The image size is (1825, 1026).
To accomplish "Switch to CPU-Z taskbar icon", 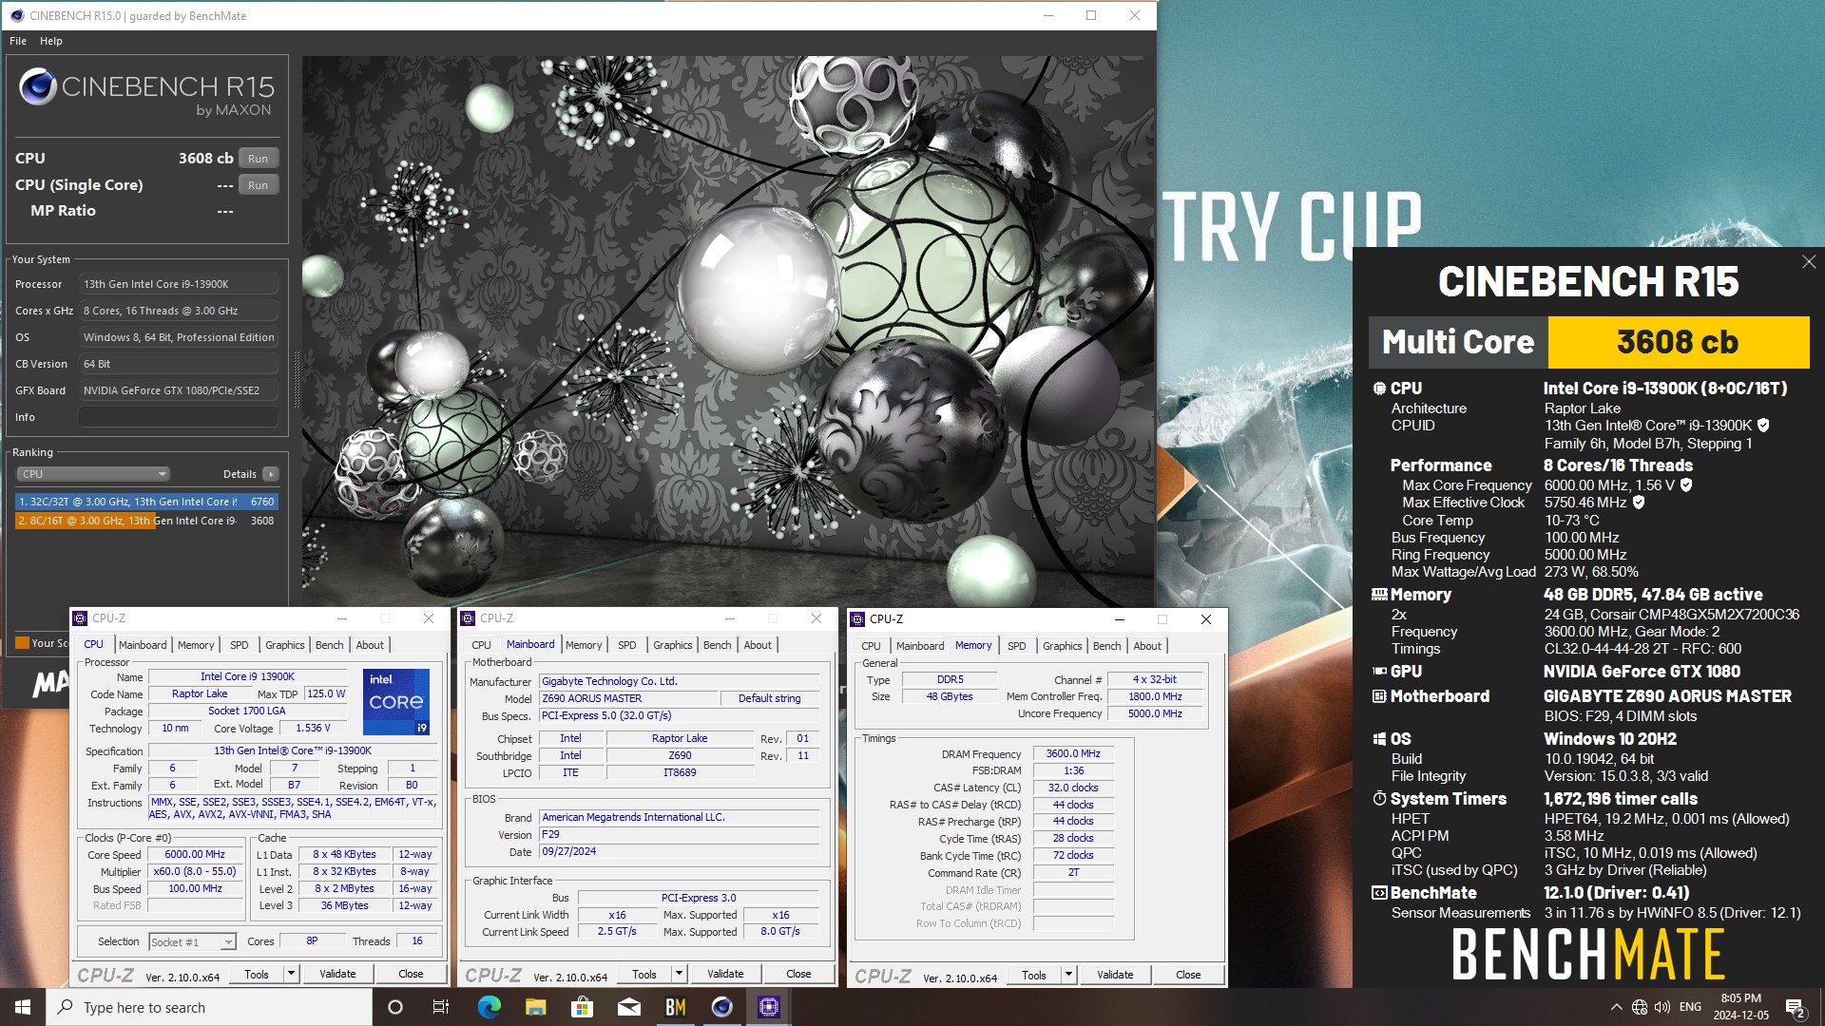I will click(768, 1007).
